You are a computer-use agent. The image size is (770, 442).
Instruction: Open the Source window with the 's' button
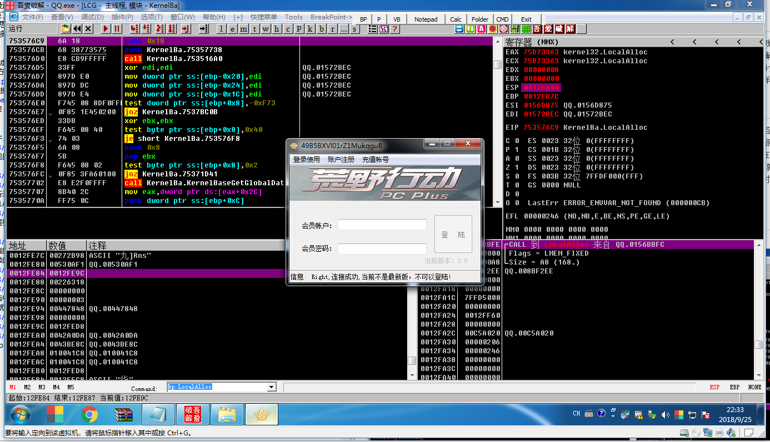pyautogui.click(x=354, y=28)
